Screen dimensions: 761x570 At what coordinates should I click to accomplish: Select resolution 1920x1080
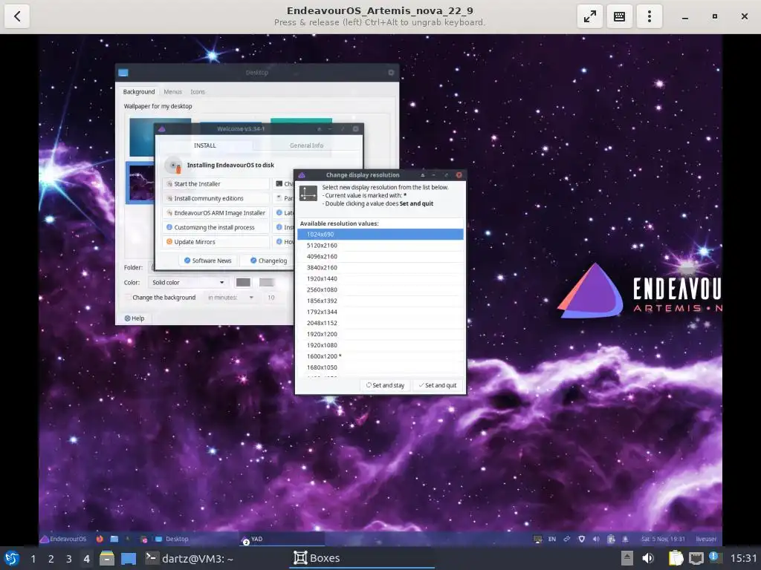pos(380,345)
